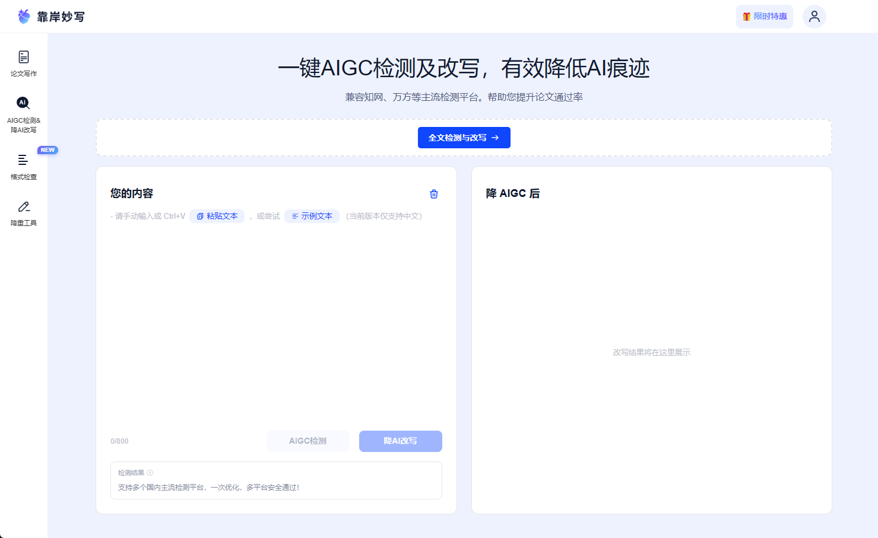Click the 全文检测与改写 button
The image size is (878, 538).
(x=464, y=138)
